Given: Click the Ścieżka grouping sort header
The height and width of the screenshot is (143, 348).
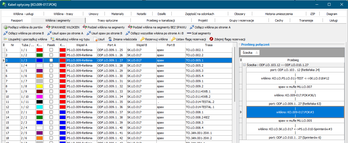Looking at the screenshot, I should (250, 52).
